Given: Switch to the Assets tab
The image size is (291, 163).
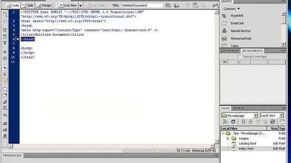Looking at the screenshot, I should tap(239, 108).
